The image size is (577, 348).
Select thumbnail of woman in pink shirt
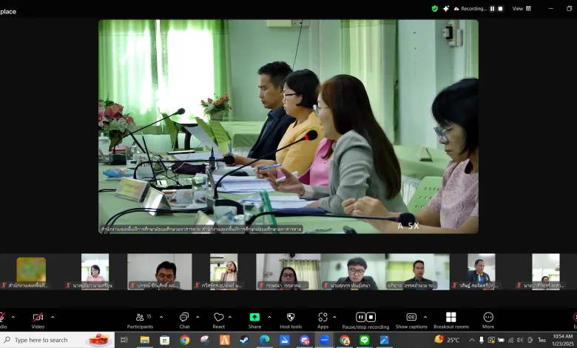point(95,272)
